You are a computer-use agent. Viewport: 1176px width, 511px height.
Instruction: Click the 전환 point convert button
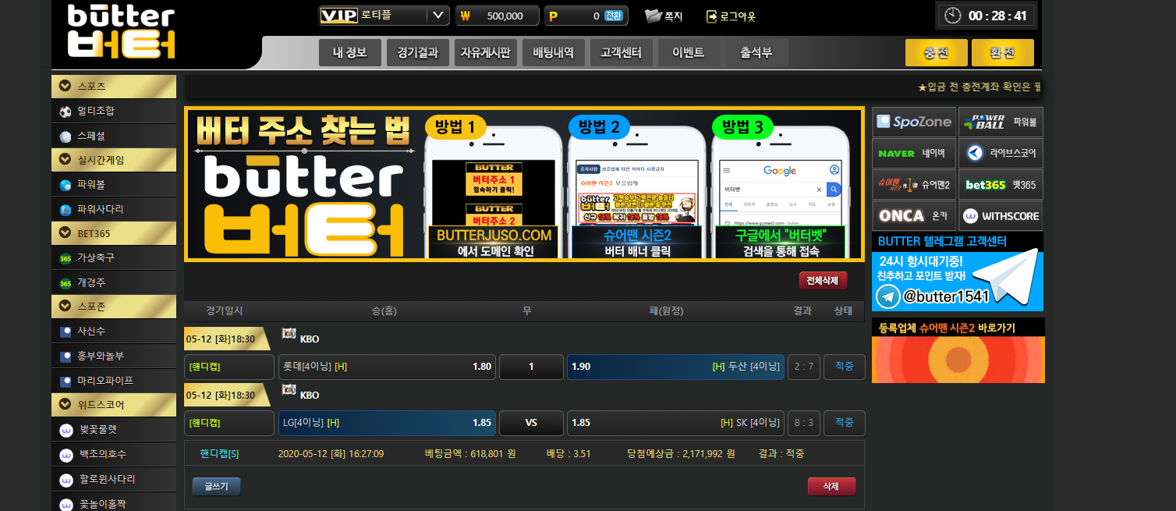[614, 16]
